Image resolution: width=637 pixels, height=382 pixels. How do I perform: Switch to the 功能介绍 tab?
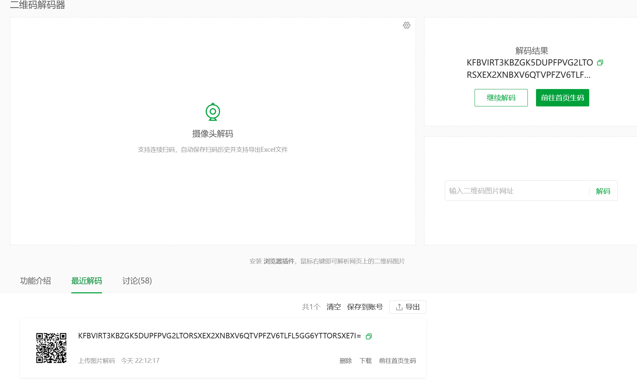tap(35, 281)
